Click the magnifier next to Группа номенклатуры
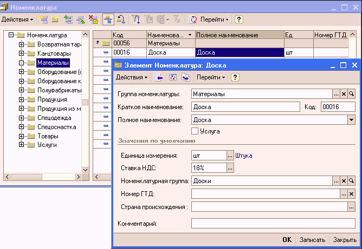This screenshot has width=362, height=249. click(351, 93)
